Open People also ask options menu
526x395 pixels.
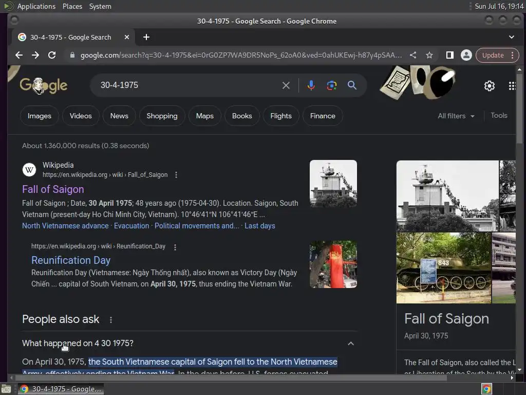click(x=111, y=320)
